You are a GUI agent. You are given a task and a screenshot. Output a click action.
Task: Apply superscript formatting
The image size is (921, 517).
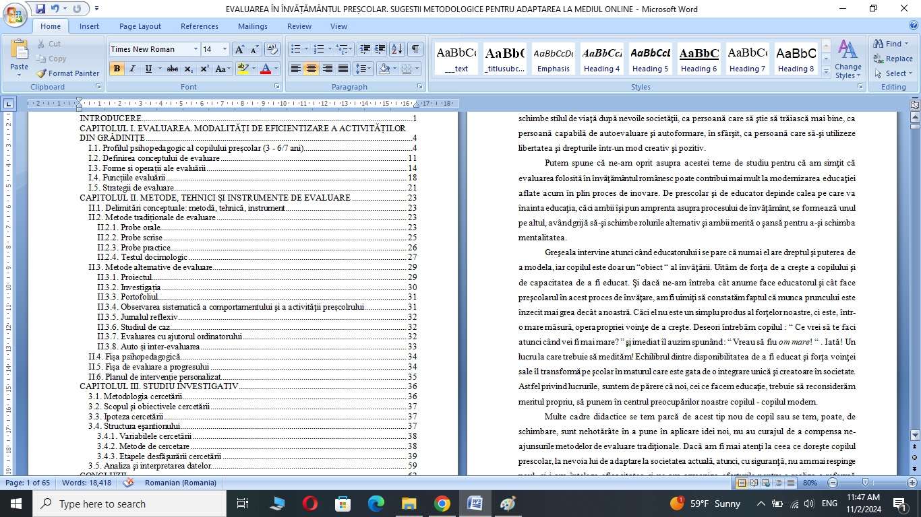[x=204, y=69]
